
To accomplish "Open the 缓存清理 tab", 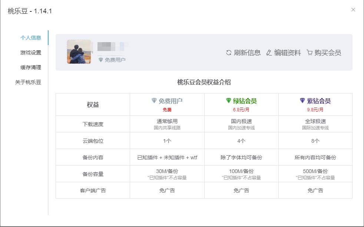I will coord(31,67).
